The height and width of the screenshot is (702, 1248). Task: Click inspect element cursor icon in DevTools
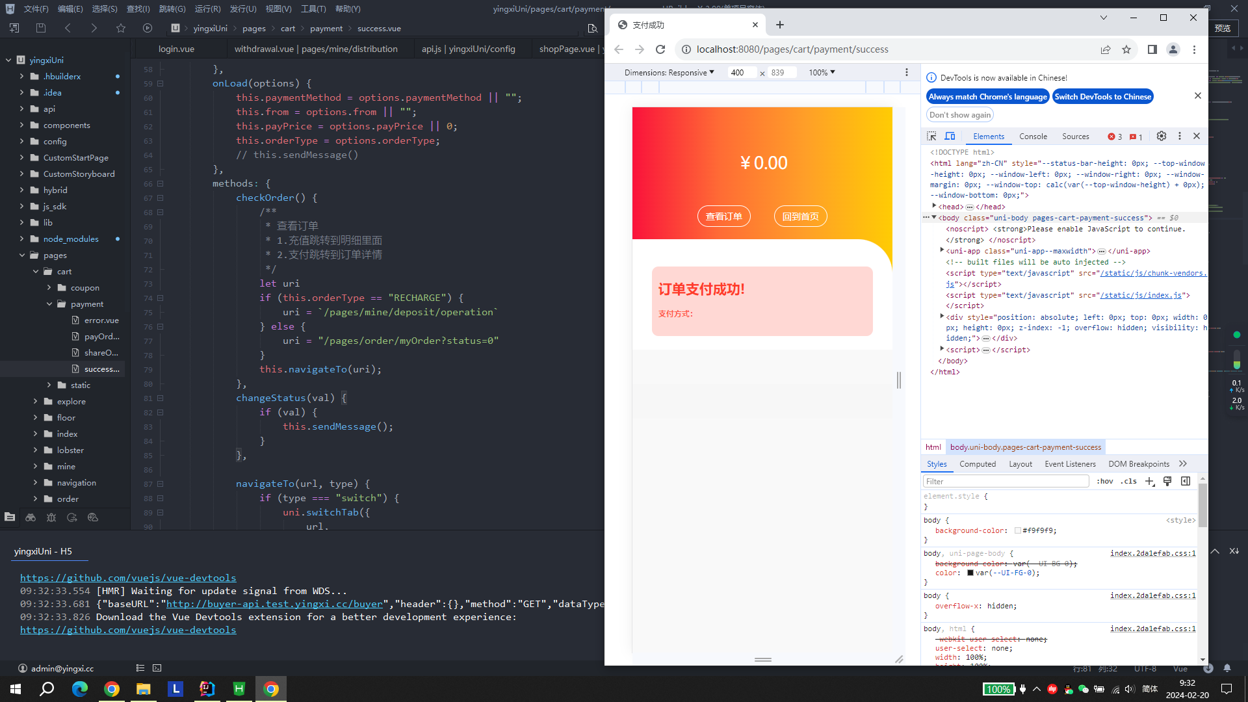[933, 135]
